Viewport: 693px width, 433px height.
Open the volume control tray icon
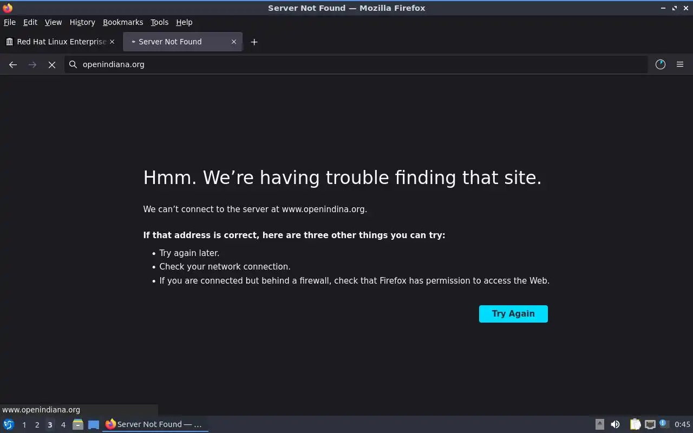pos(615,424)
